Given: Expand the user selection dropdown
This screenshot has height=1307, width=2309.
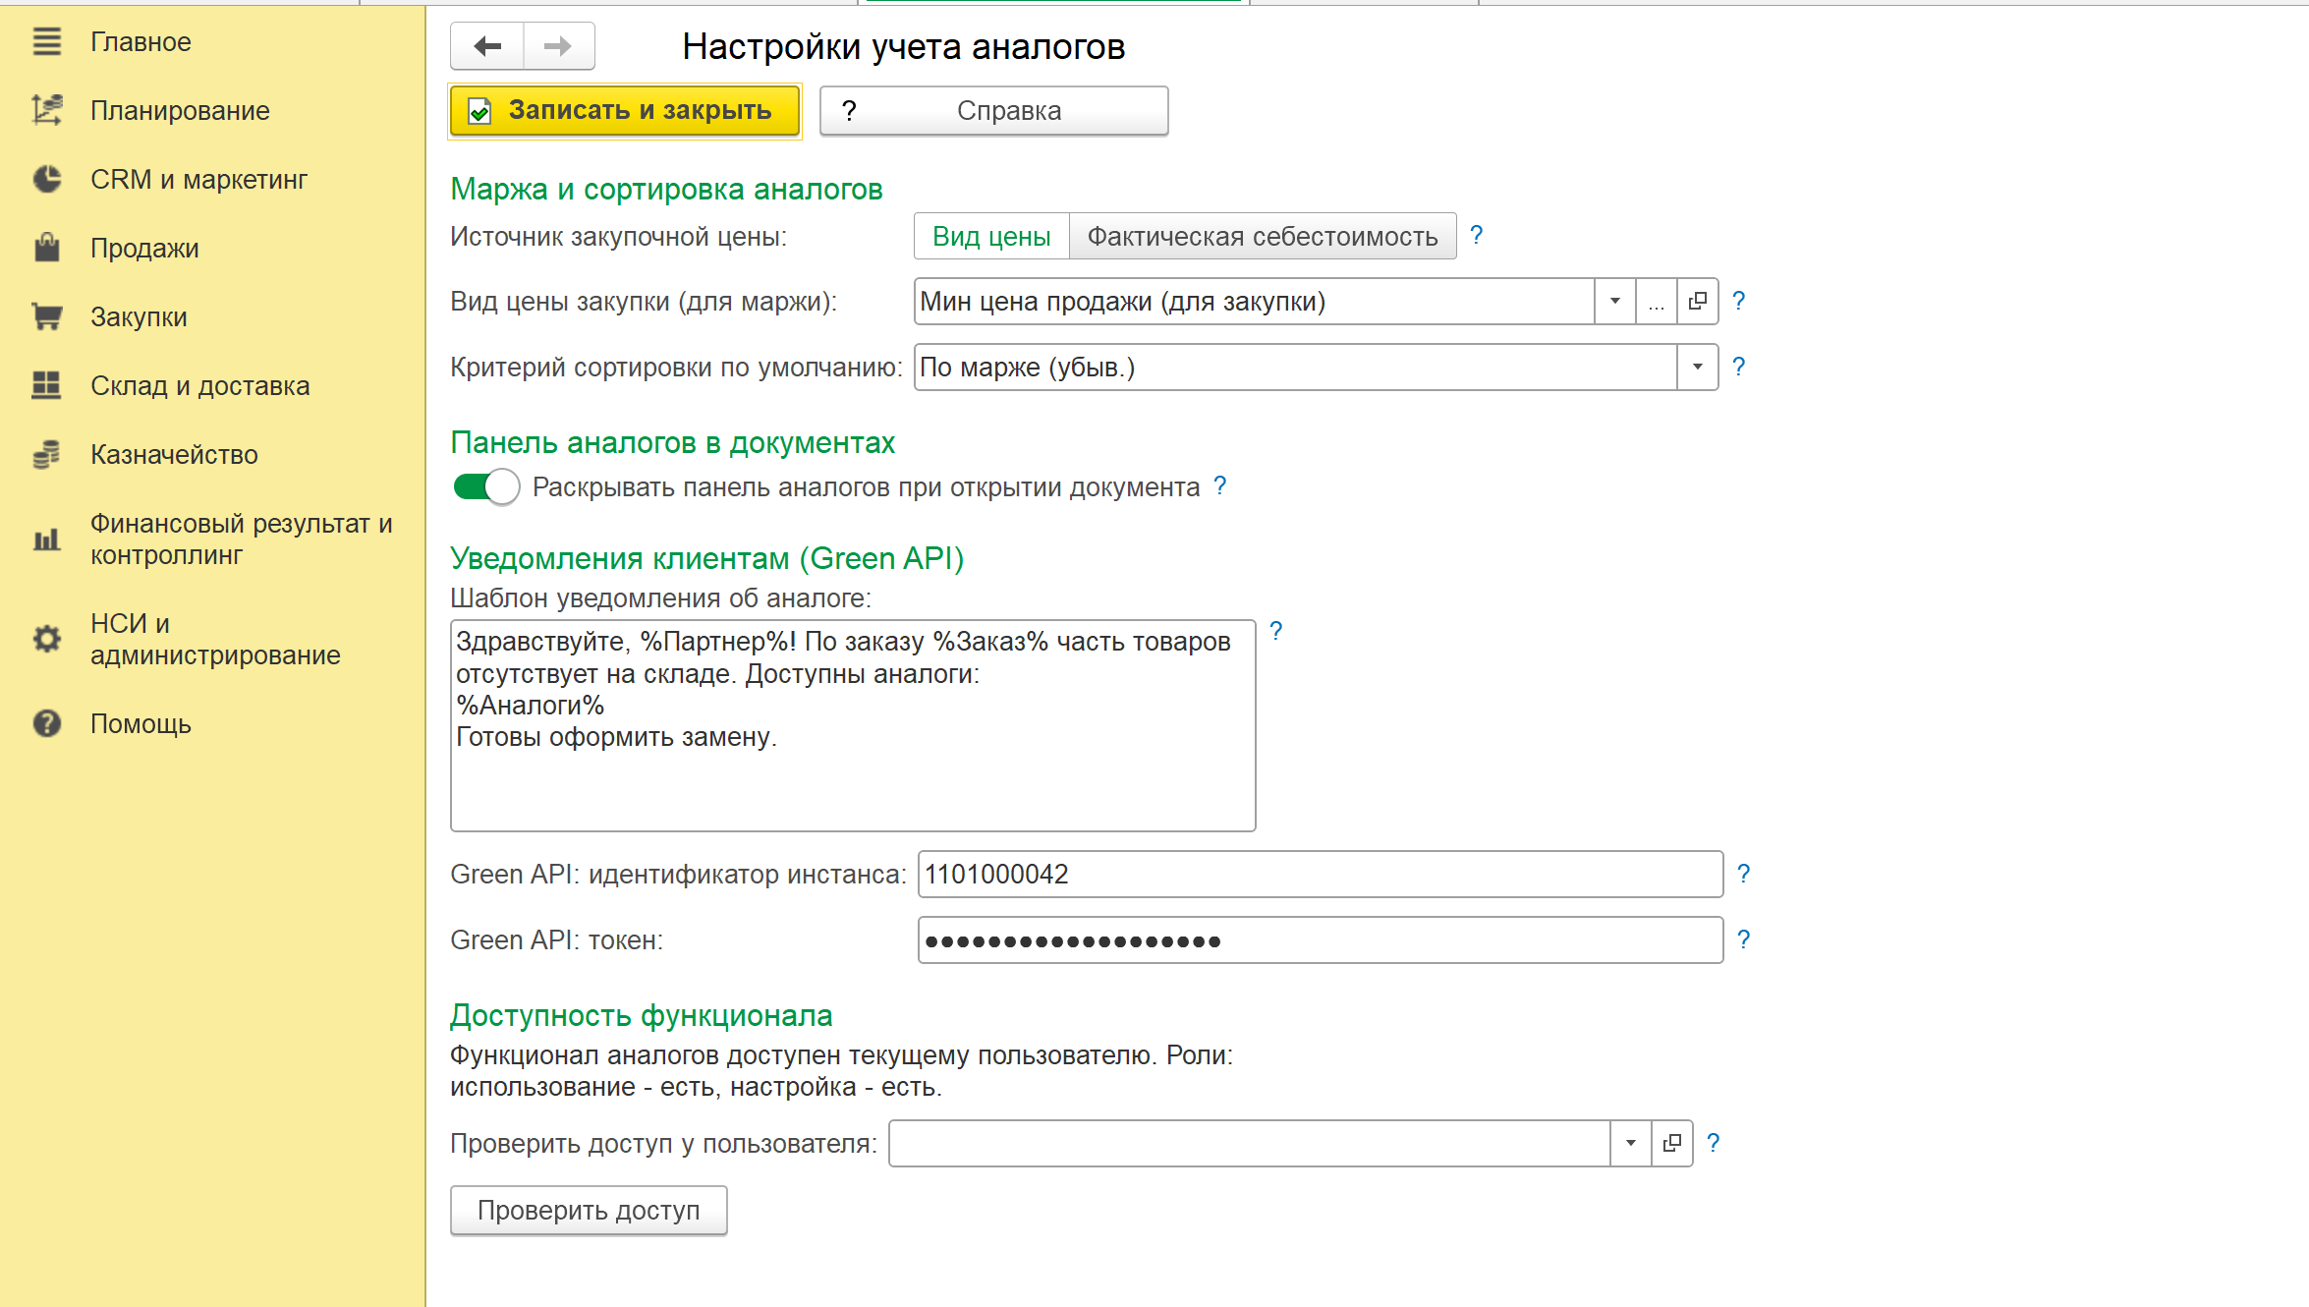Looking at the screenshot, I should (1631, 1143).
